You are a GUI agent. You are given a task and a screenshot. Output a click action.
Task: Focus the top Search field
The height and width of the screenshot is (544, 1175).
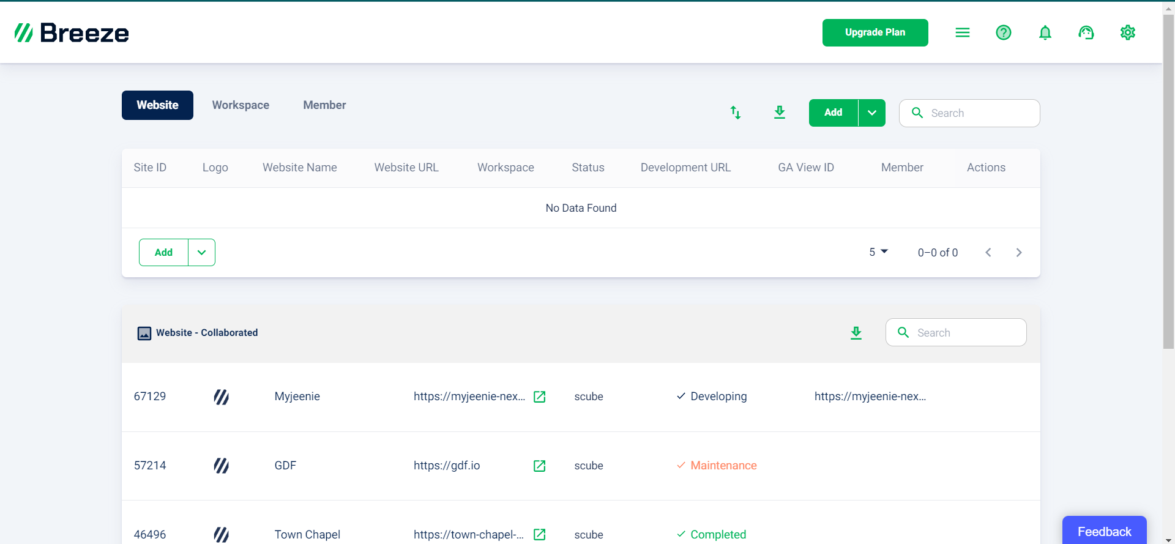click(x=969, y=113)
